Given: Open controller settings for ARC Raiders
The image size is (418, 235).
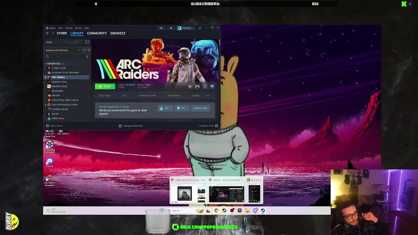Looking at the screenshot, I should 197,86.
